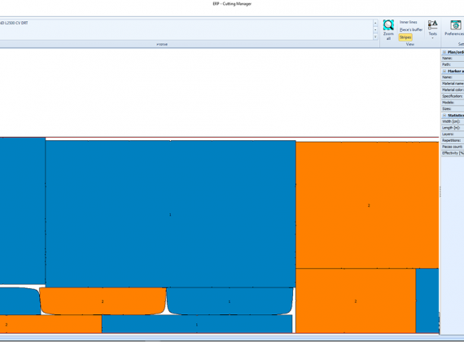The width and height of the screenshot is (464, 342).
Task: Collapse the Statistics section
Action: (444, 115)
